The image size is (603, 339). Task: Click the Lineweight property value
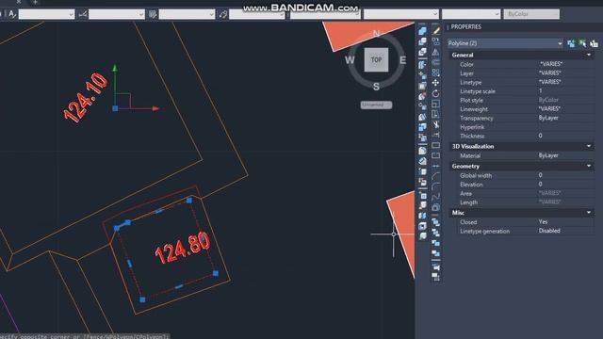click(550, 109)
